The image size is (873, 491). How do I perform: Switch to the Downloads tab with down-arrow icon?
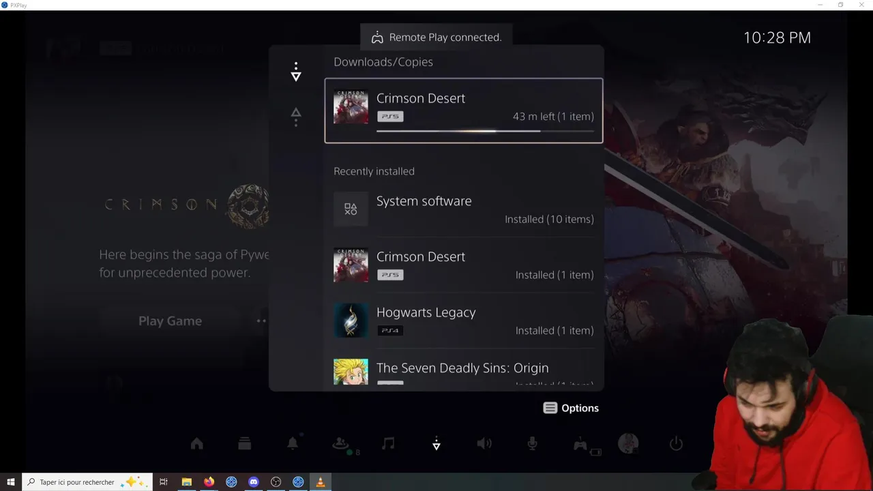click(296, 72)
